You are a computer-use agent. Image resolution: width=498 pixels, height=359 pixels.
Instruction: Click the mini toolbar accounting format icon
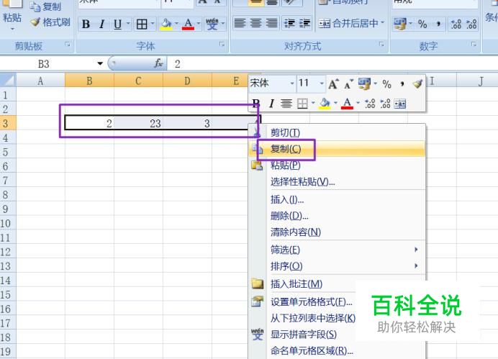pyautogui.click(x=365, y=84)
